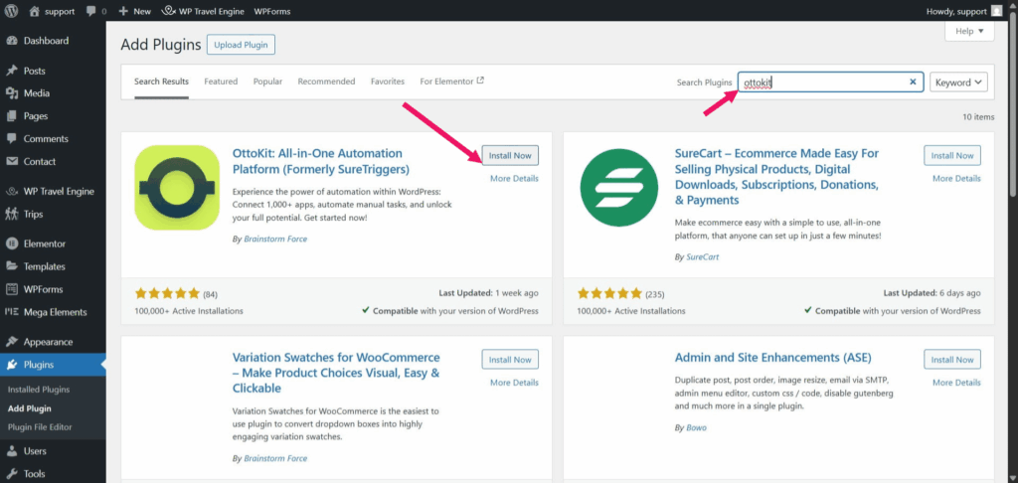
Task: Open the WPForms icon in sidebar
Action: pyautogui.click(x=11, y=289)
